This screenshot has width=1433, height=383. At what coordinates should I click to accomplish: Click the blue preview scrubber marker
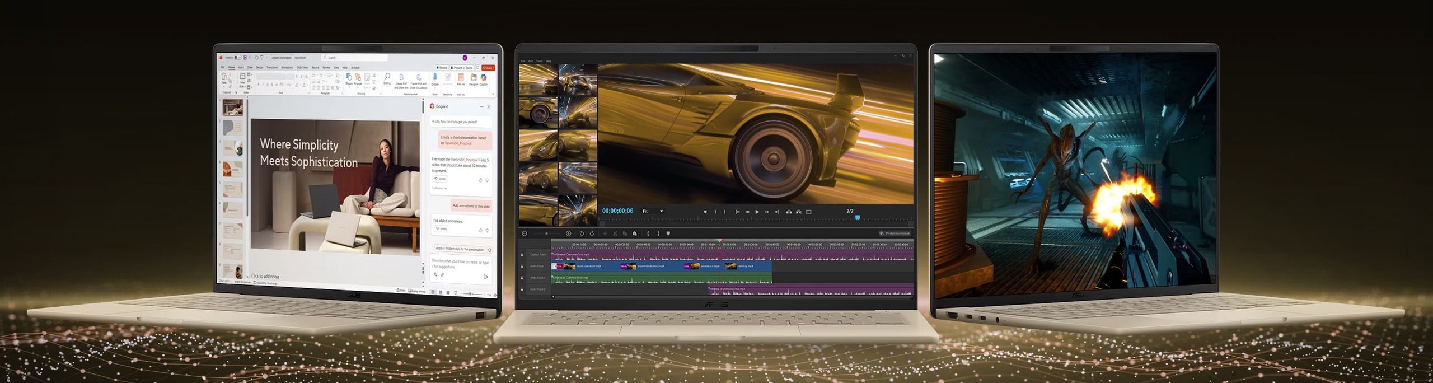click(858, 218)
